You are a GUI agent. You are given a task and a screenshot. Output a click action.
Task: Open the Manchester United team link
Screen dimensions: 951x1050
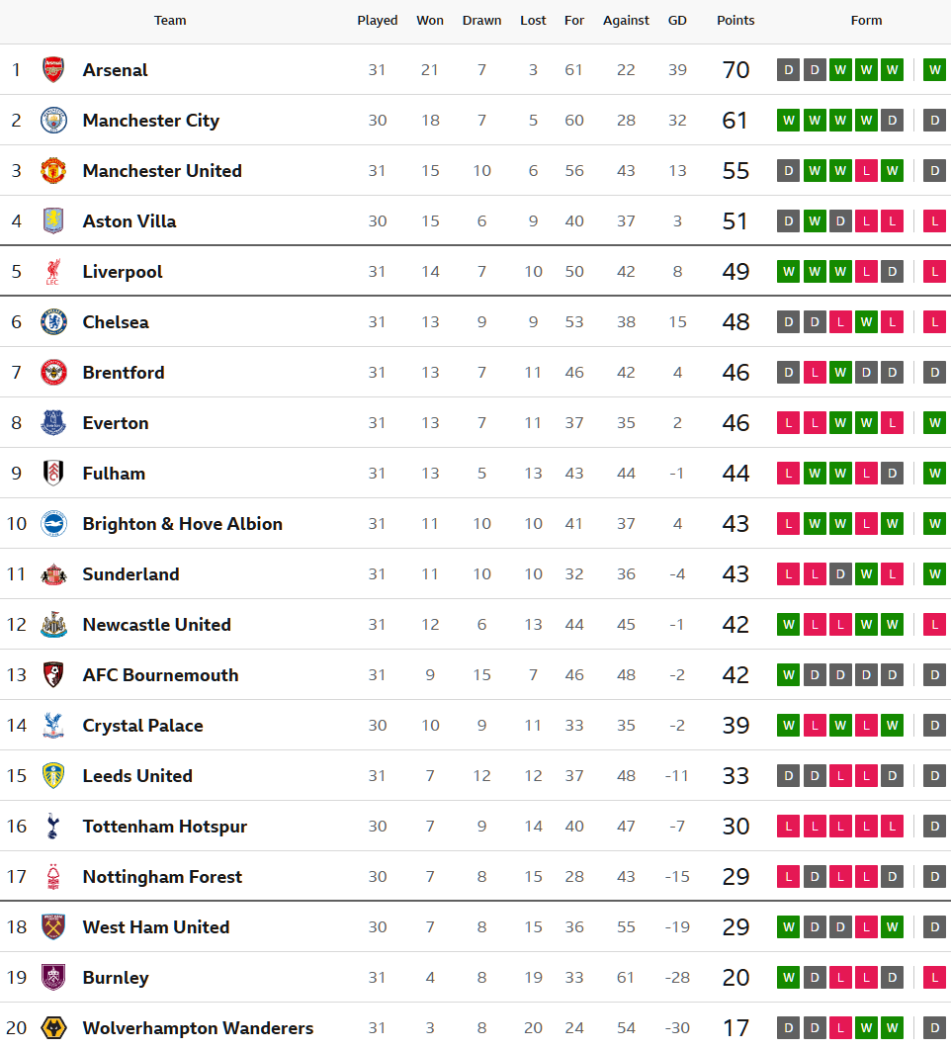pyautogui.click(x=162, y=170)
